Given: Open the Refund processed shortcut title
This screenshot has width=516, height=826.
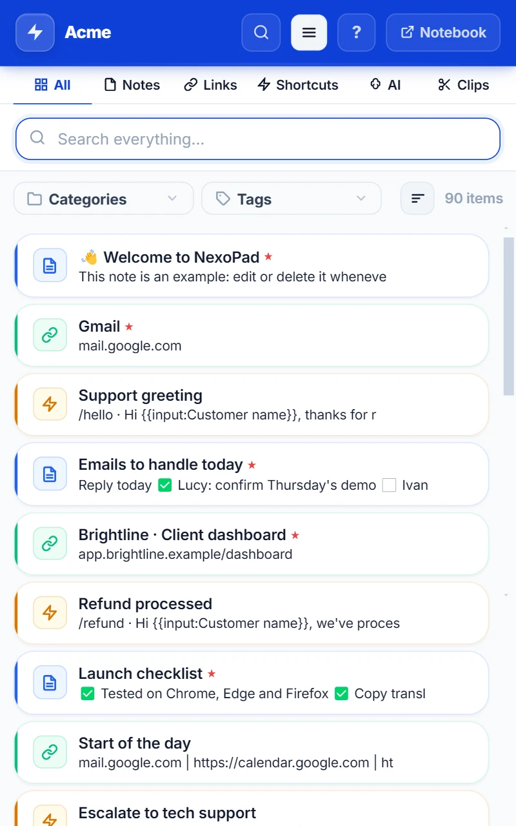Looking at the screenshot, I should (145, 604).
